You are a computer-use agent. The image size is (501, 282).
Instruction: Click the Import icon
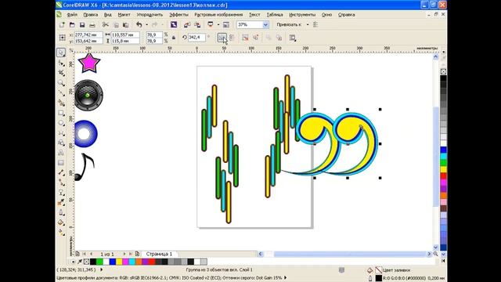click(x=187, y=24)
